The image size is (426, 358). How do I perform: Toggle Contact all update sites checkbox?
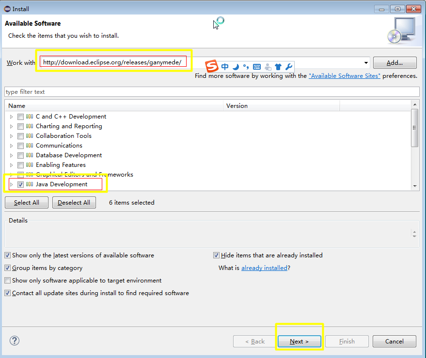pyautogui.click(x=8, y=293)
